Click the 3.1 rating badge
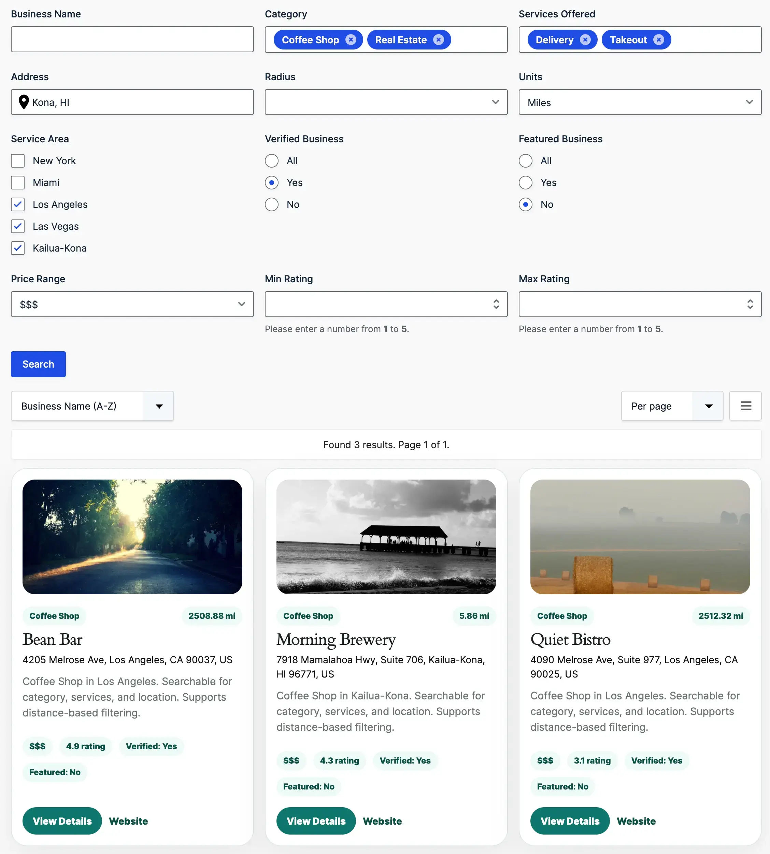The image size is (770, 854). (x=592, y=760)
